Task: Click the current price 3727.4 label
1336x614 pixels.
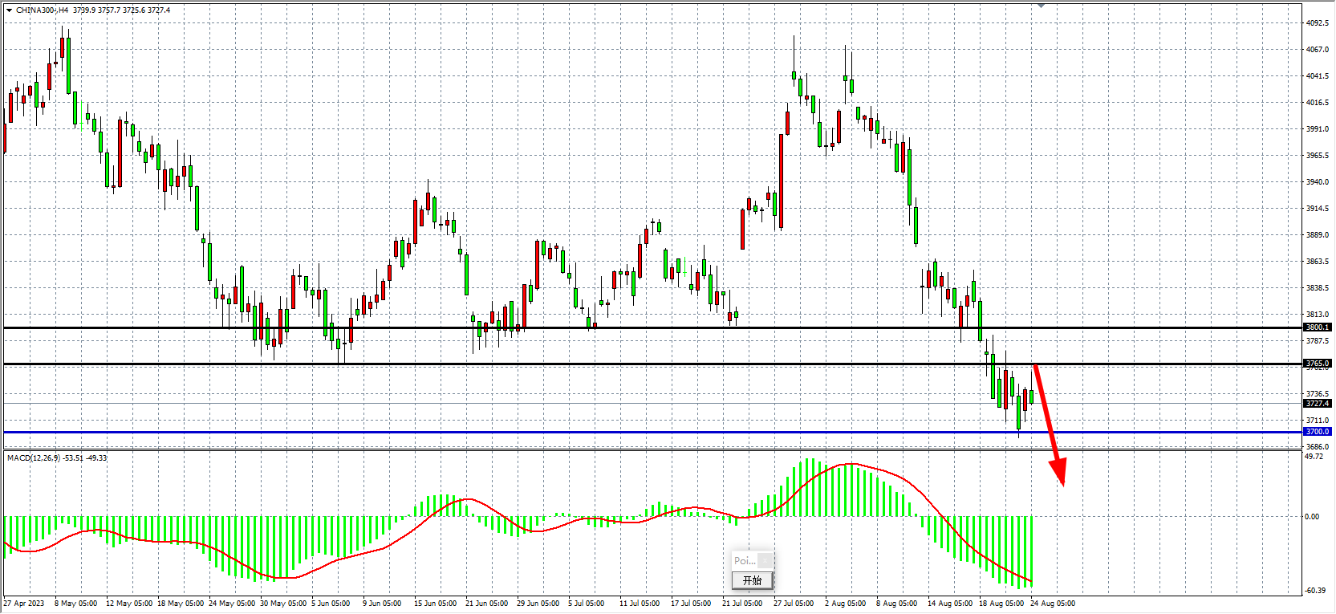Action: click(1317, 404)
